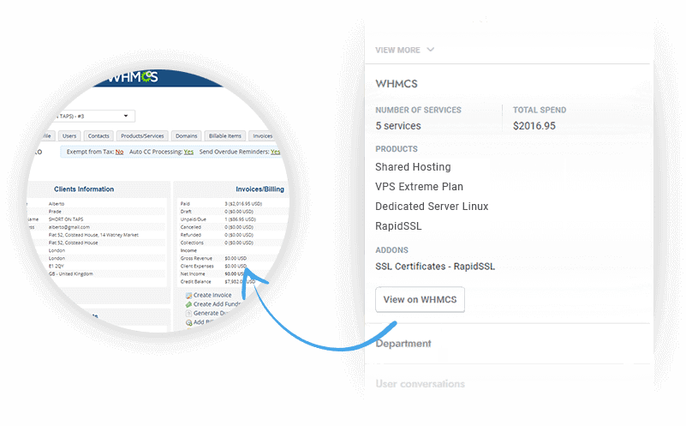Screen dimensions: 686x426
Task: Switch to the Users tab
Action: 69,135
